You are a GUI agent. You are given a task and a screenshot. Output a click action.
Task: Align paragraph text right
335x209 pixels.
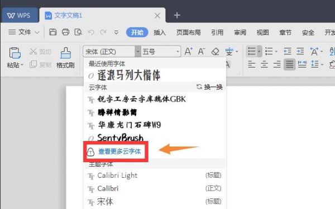point(277,64)
